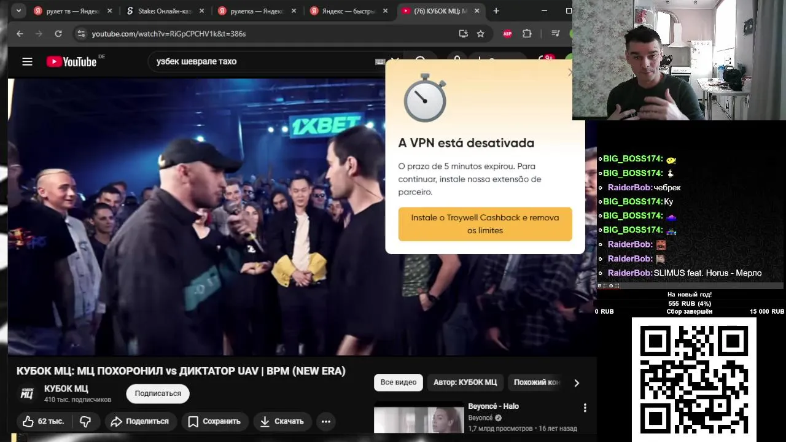Subscribe with the 'Подписаться' button
This screenshot has height=442, width=786.
point(158,394)
